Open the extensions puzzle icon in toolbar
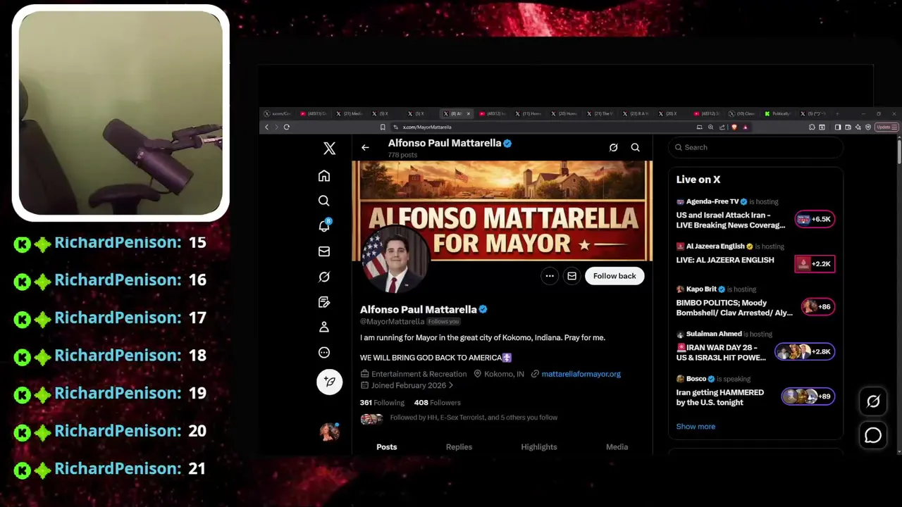The width and height of the screenshot is (902, 507). (x=812, y=127)
